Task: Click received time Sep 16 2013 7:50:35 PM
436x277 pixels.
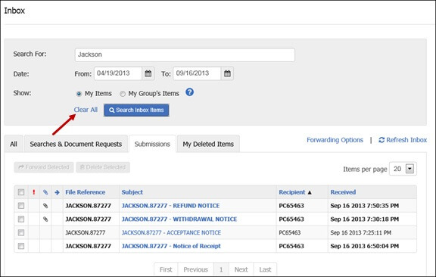Action: (365, 206)
